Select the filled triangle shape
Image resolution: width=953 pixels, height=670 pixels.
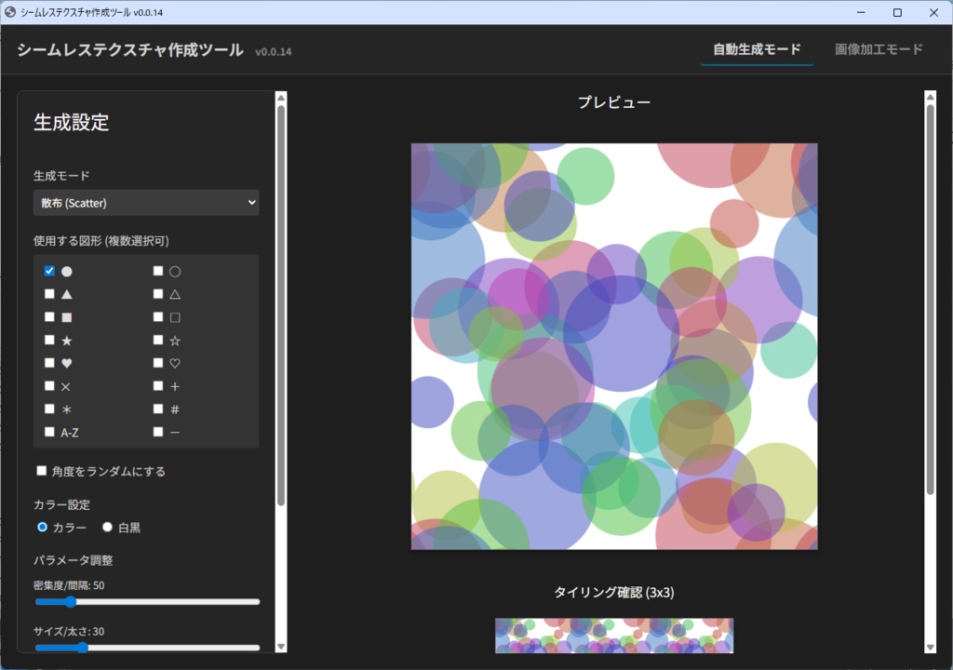(x=49, y=293)
